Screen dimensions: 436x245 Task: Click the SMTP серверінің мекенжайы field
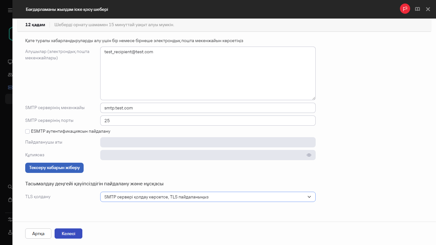207,108
